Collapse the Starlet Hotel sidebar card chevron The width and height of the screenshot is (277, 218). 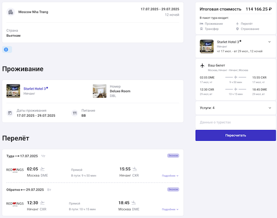[269, 42]
